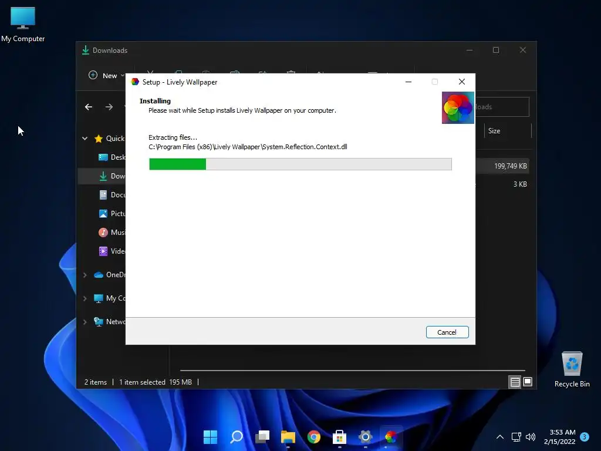
Task: Click the My Computer desktop icon
Action: (x=23, y=23)
